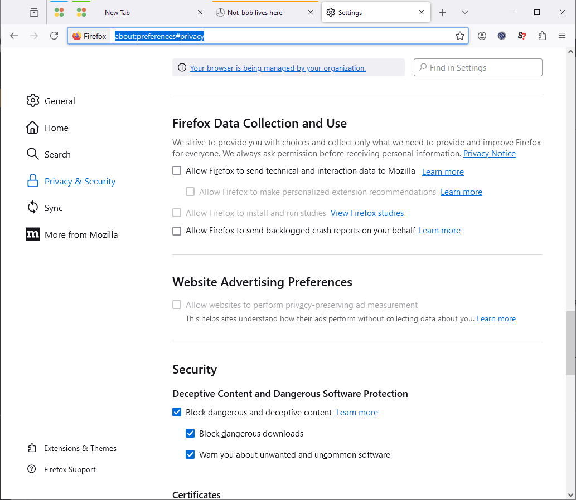Open View Firefox studies link
The image size is (576, 500).
click(x=367, y=213)
